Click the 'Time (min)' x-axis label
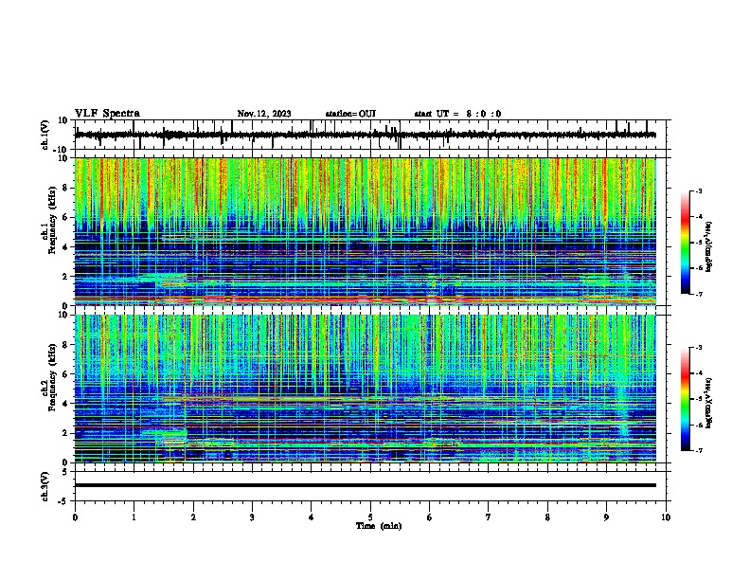This screenshot has height=580, width=750. (379, 526)
